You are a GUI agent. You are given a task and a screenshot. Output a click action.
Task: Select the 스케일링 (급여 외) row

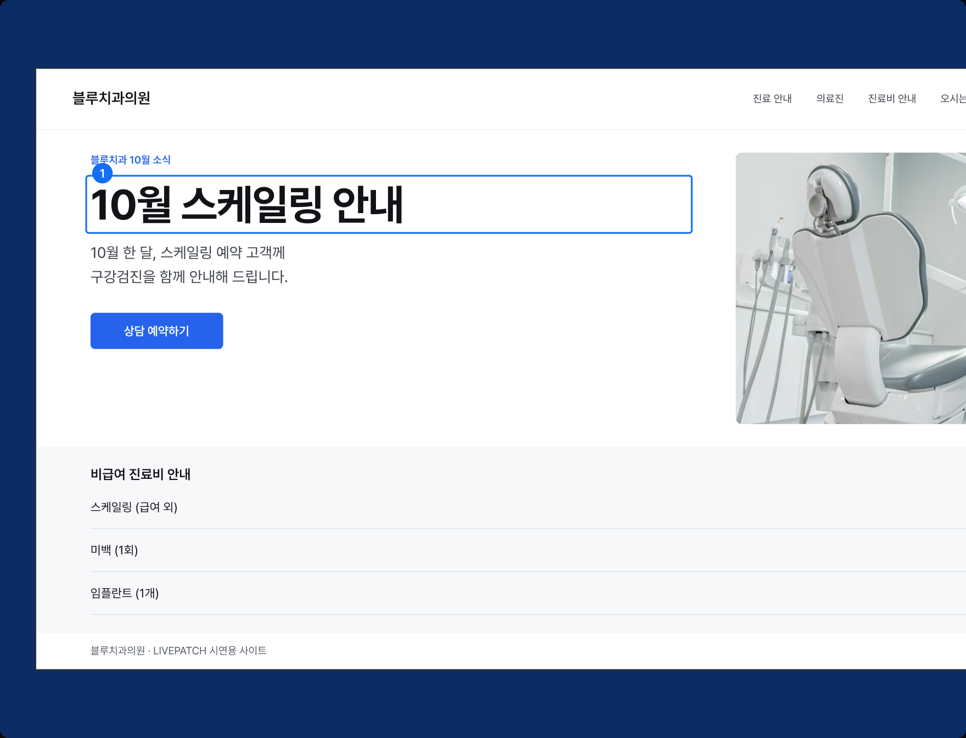coord(528,507)
